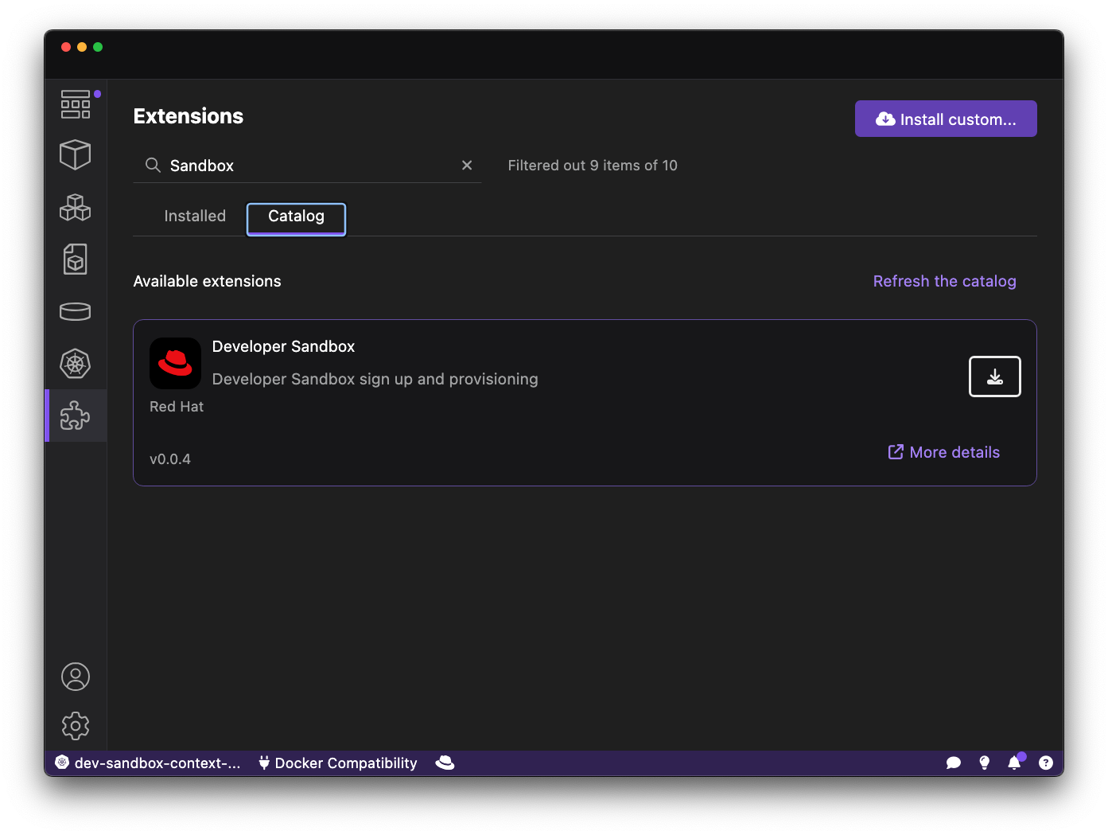Open the Pods stacked cubes icon
The image size is (1108, 835).
click(x=76, y=207)
